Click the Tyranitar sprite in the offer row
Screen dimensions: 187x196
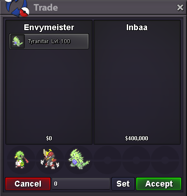point(18,41)
